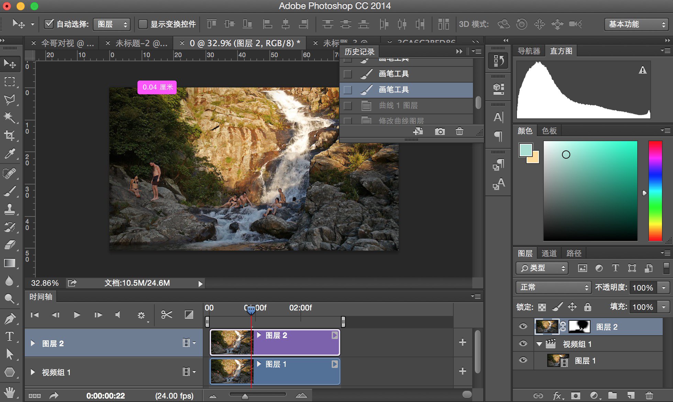
Task: Open the 基本功能 workspace dropdown
Action: [x=637, y=24]
